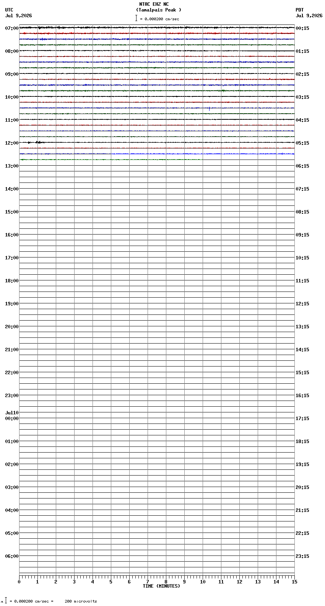
Task: Click the TIME (MINUTES) axis label
Action: (x=161, y=586)
